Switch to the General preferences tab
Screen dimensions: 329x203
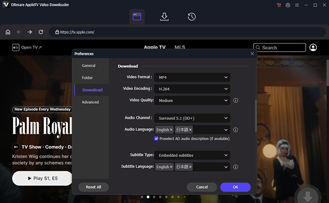89,65
